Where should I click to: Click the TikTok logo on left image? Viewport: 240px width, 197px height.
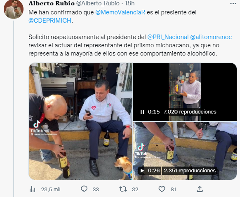37,127
